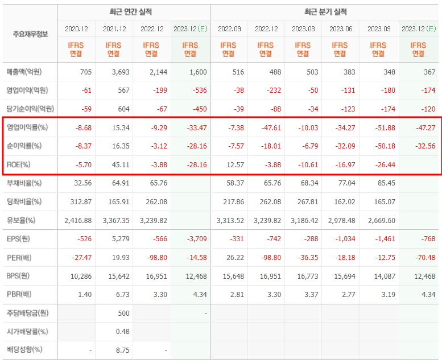Click the operating margin value 15.34

pos(121,128)
